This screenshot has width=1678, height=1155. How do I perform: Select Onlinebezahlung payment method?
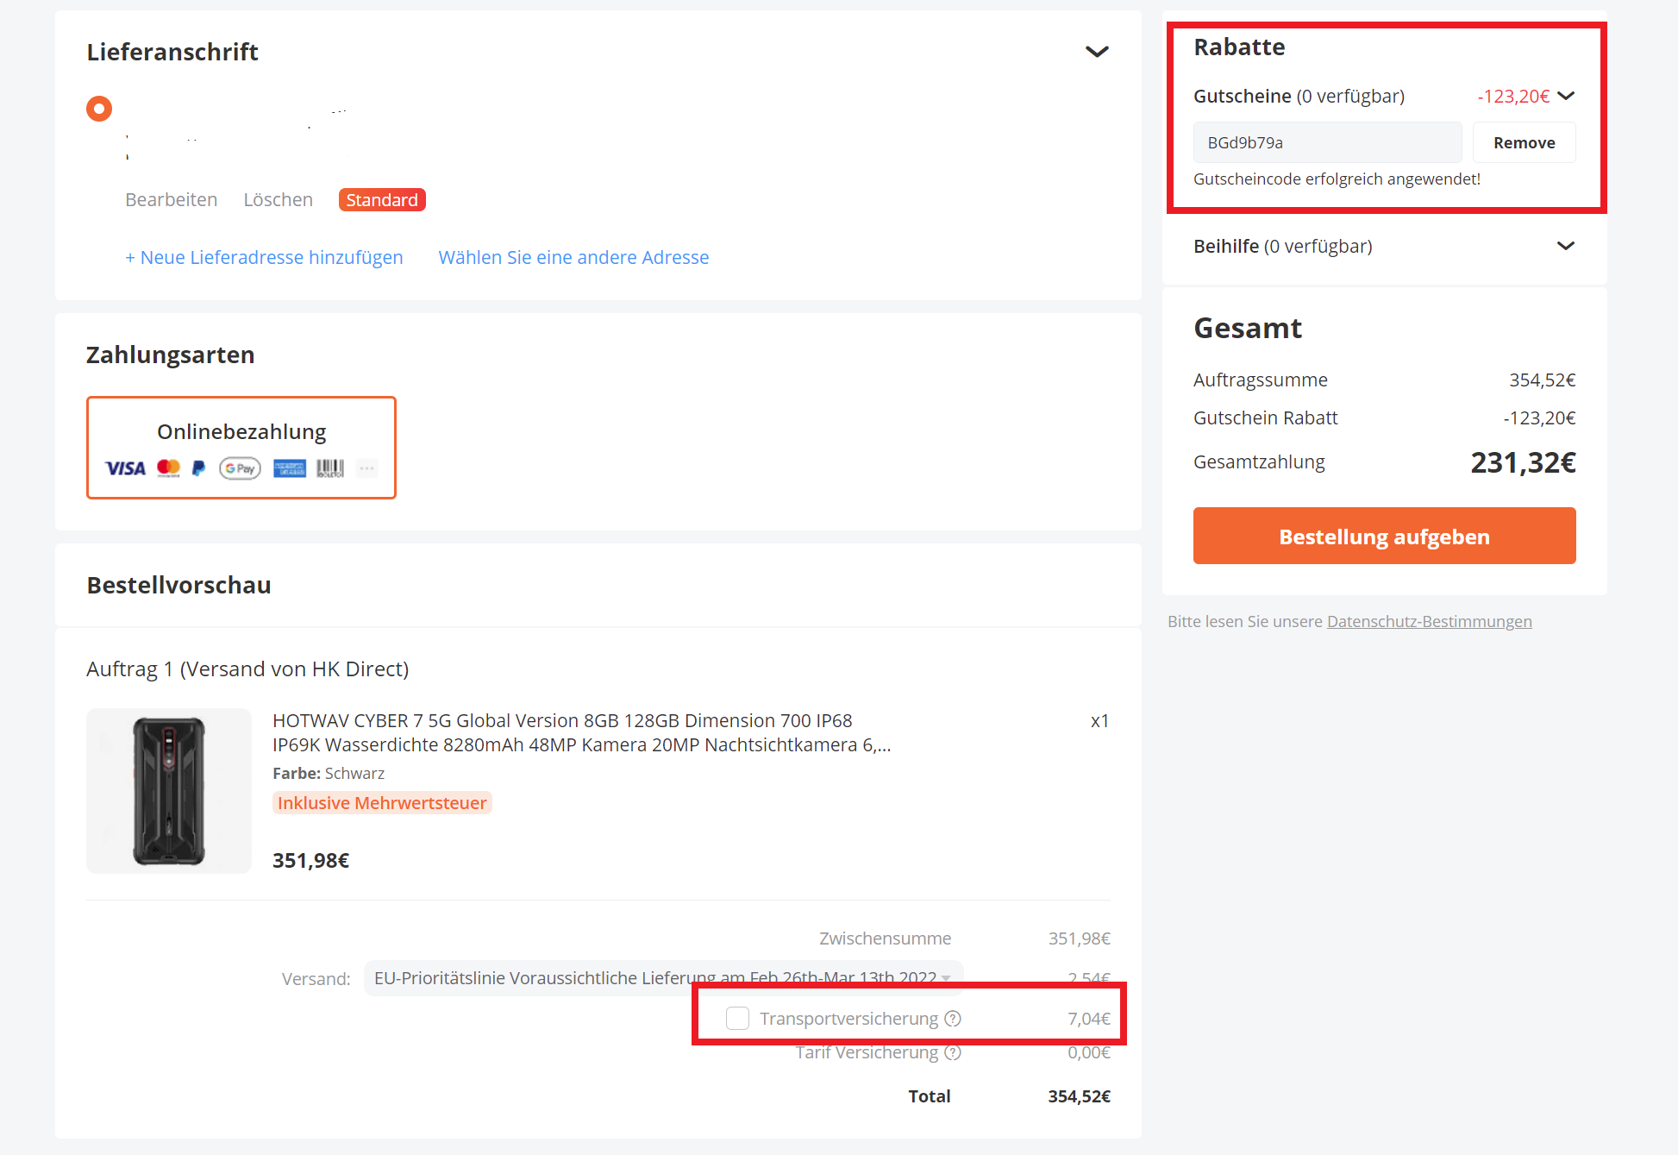241,448
